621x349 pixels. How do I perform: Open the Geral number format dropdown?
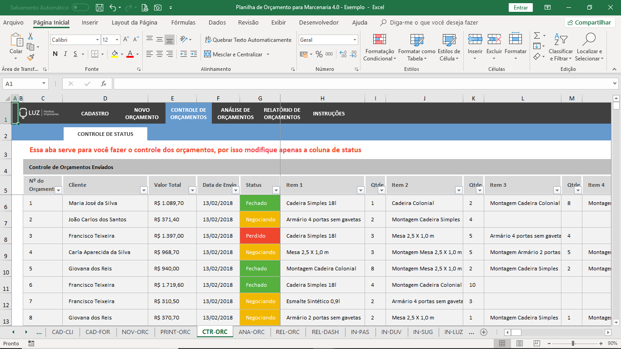pos(355,40)
